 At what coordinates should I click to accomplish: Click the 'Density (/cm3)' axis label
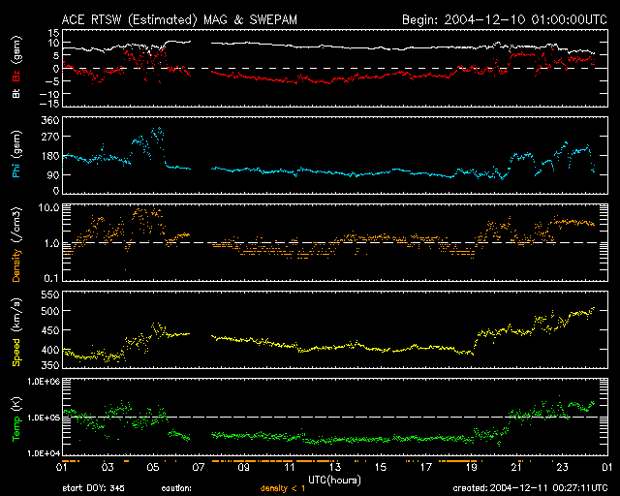16,244
